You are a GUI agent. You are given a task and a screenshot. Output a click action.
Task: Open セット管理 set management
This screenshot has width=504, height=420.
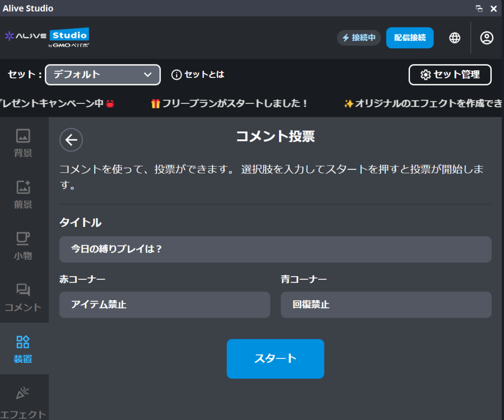450,75
